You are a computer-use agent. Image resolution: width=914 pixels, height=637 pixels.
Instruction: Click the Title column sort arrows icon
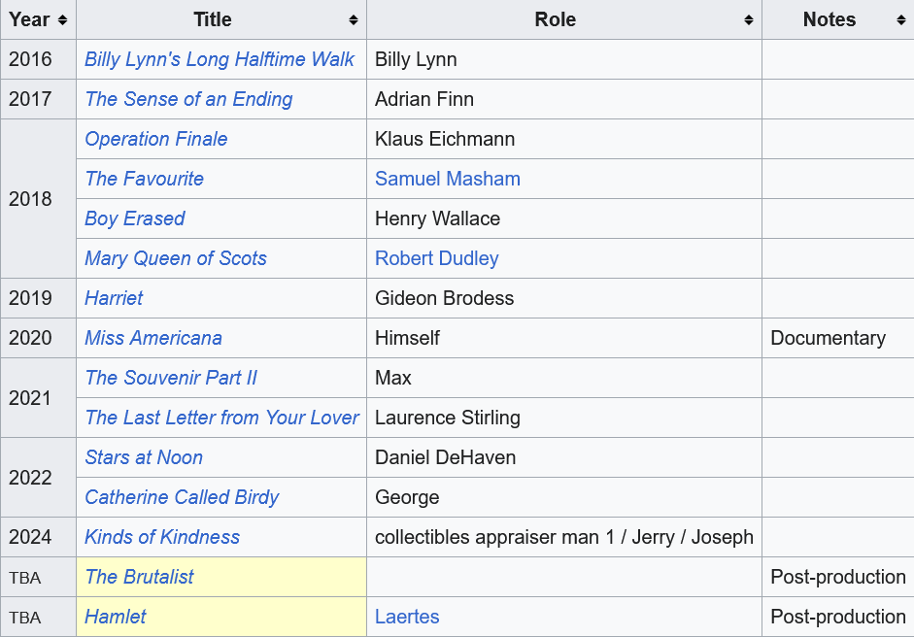(354, 20)
